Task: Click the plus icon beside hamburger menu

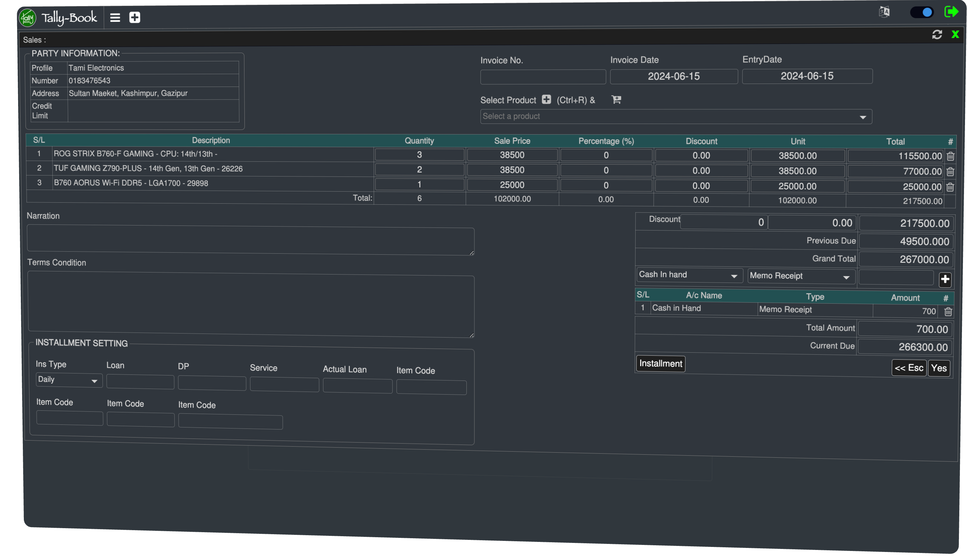Action: tap(135, 18)
